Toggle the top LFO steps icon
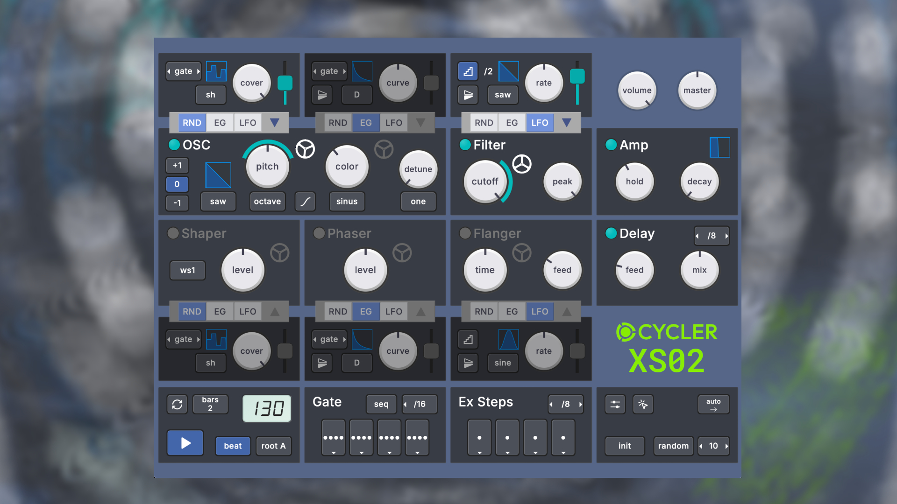Image resolution: width=897 pixels, height=504 pixels. pyautogui.click(x=468, y=71)
